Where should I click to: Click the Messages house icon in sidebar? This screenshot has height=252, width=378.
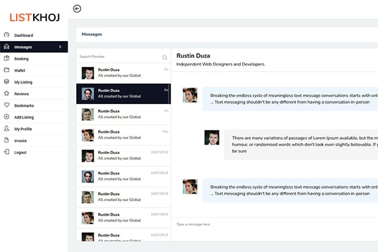[7, 46]
